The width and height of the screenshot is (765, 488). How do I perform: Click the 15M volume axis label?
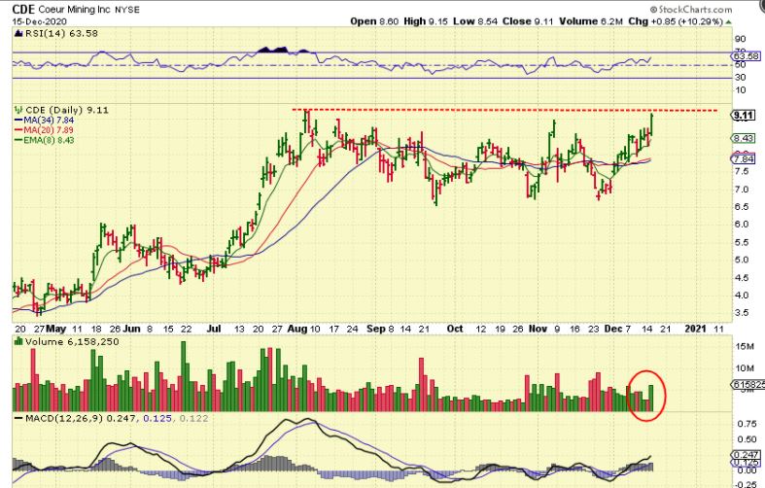click(x=745, y=346)
